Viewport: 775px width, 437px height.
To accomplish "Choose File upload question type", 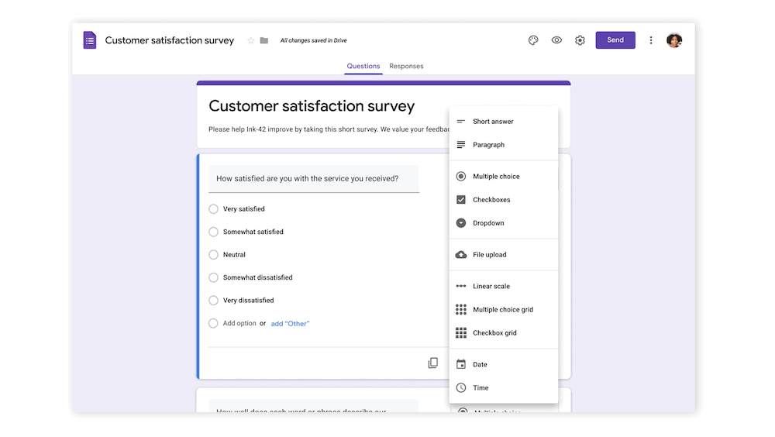I will pyautogui.click(x=504, y=254).
